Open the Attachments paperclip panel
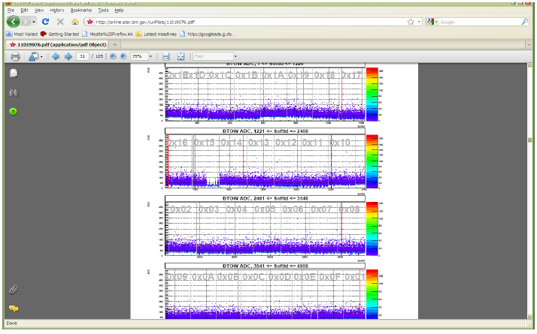The height and width of the screenshot is (334, 537). point(14,290)
